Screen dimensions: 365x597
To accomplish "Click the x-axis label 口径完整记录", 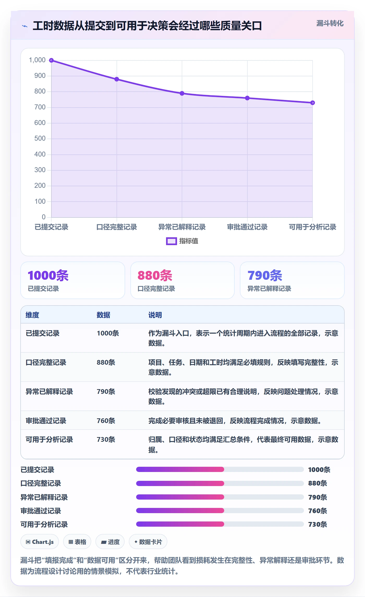I will (117, 227).
